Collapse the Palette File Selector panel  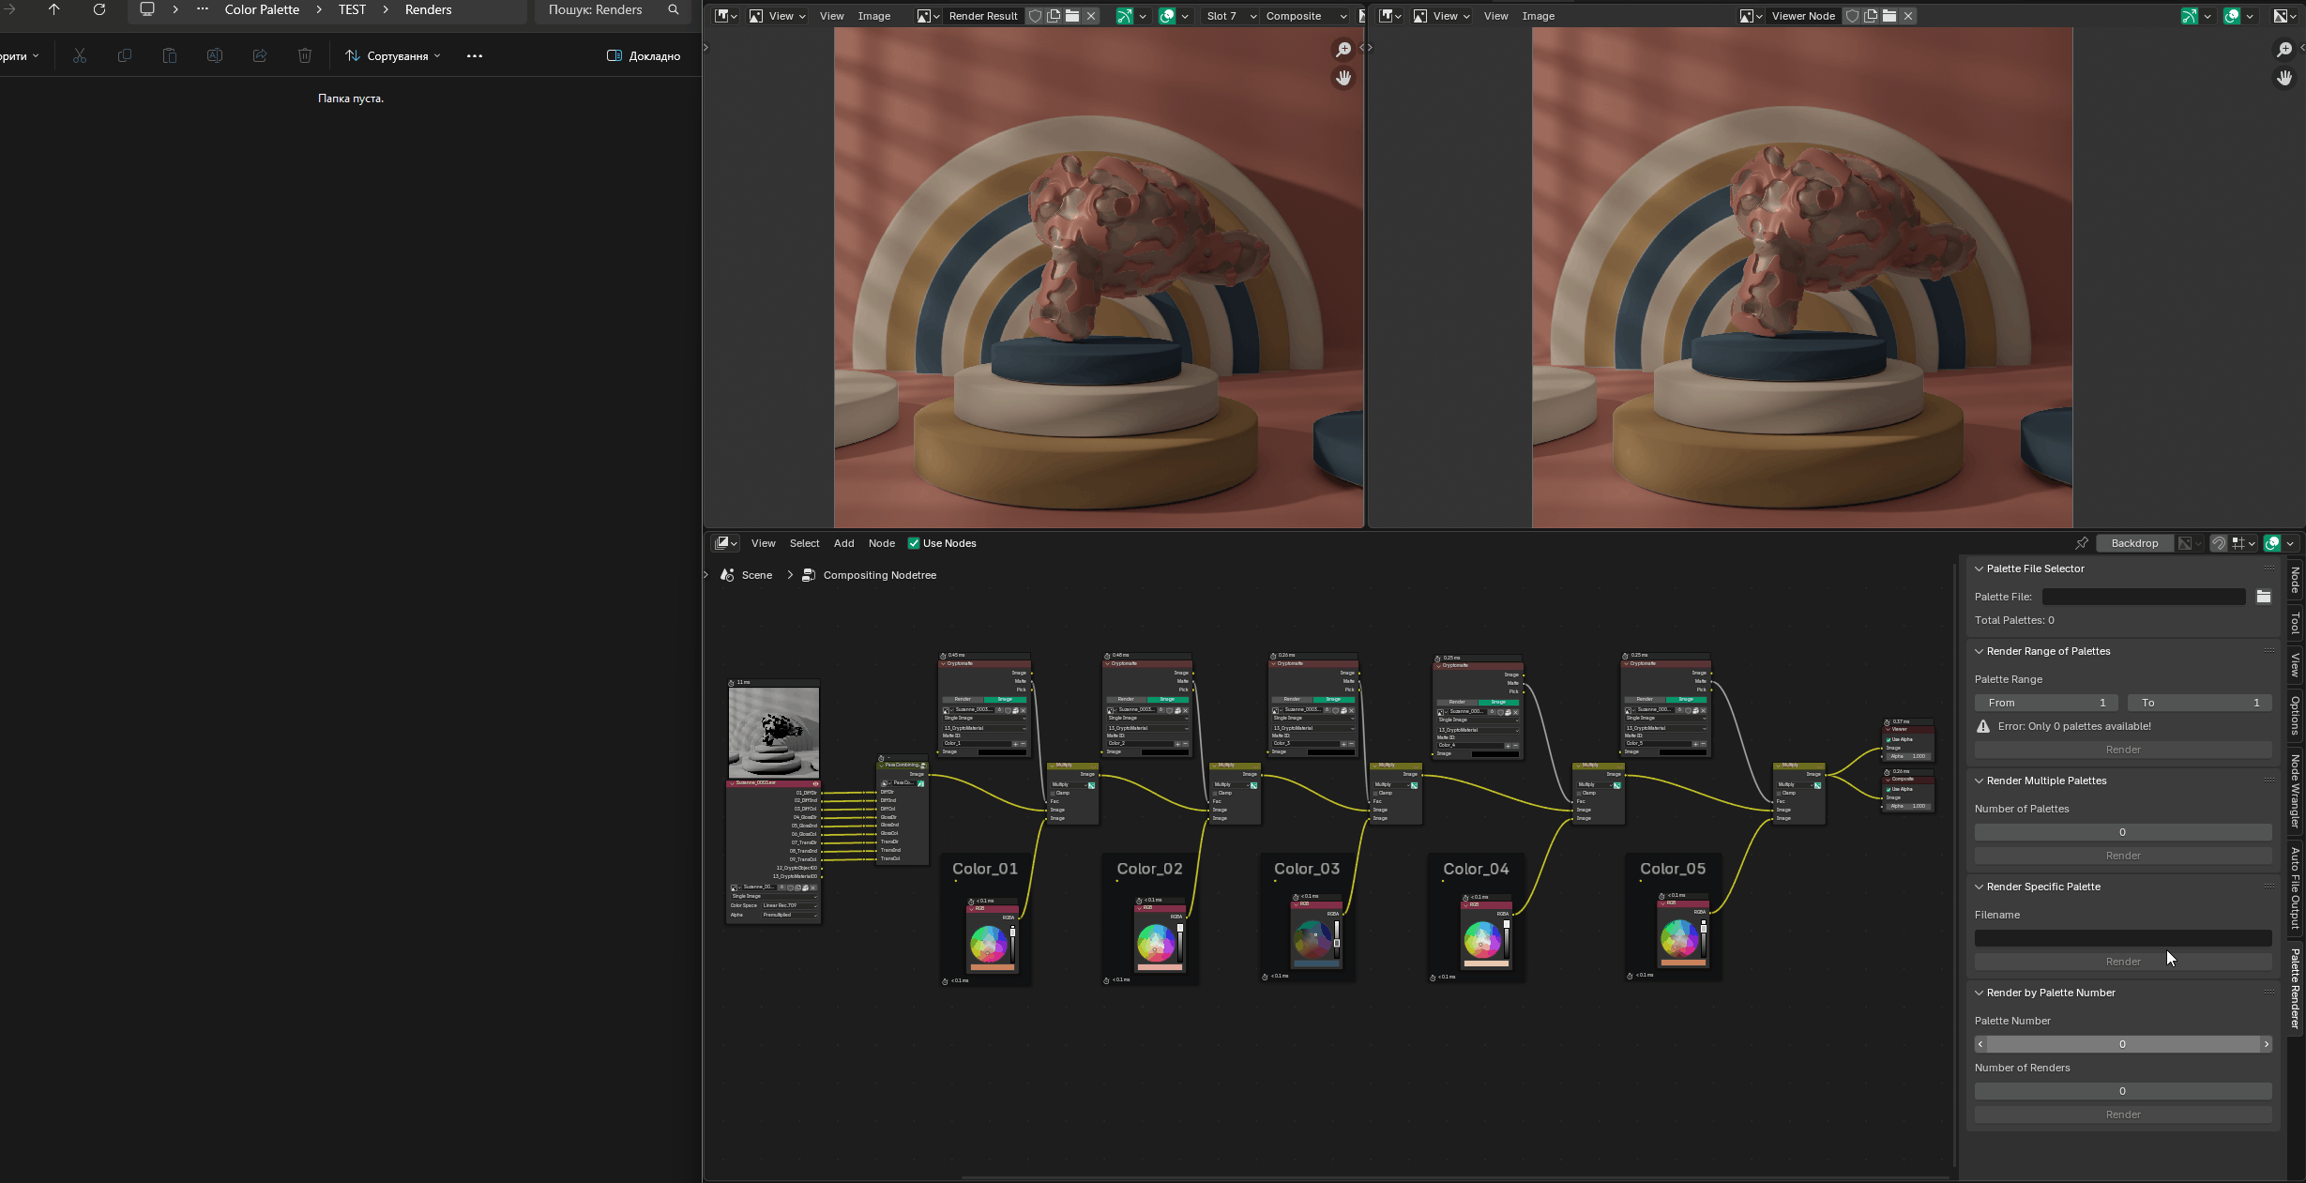point(1980,569)
